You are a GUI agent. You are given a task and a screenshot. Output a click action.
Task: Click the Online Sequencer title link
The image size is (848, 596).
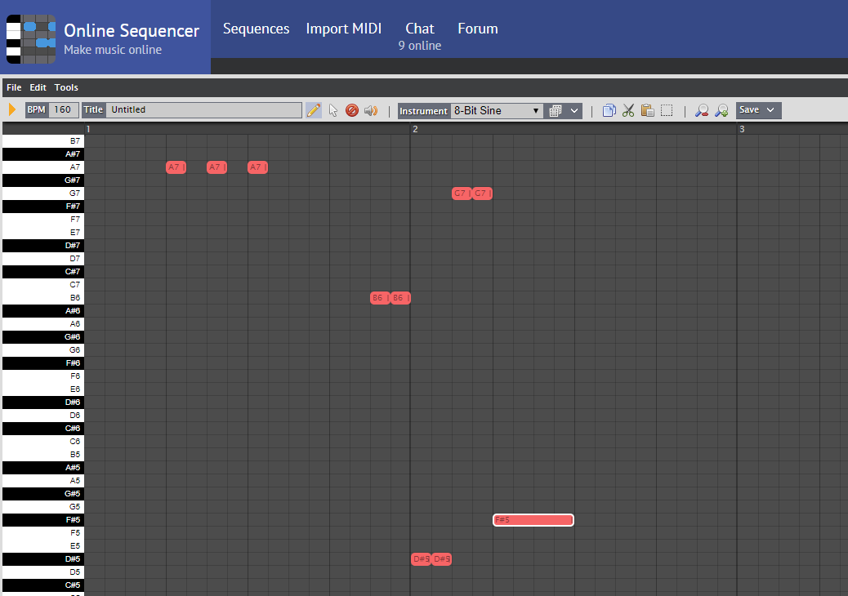[132, 31]
